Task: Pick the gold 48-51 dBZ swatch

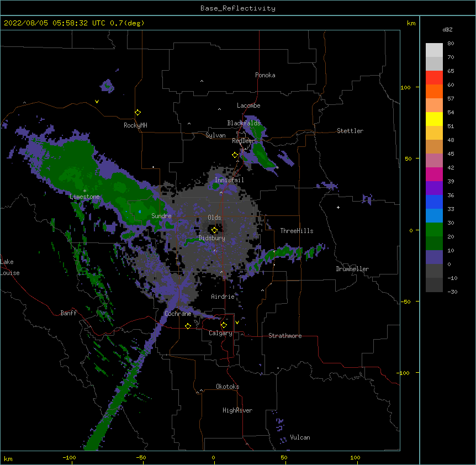Action: coord(434,133)
